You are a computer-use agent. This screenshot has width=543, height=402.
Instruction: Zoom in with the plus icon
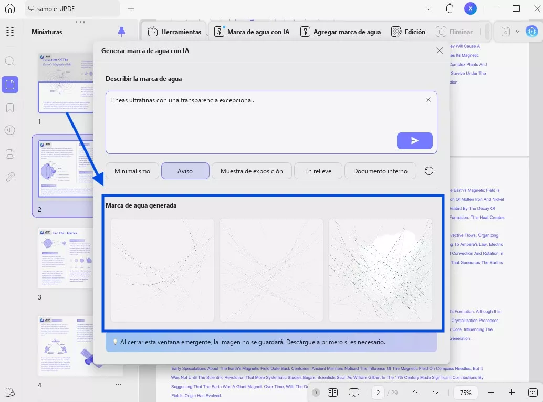511,393
